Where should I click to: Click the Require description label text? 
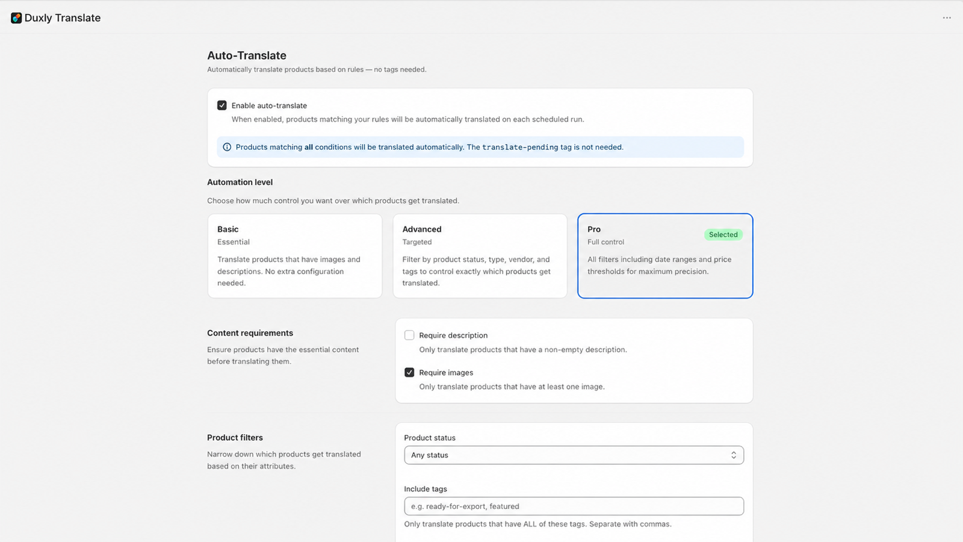click(x=453, y=335)
